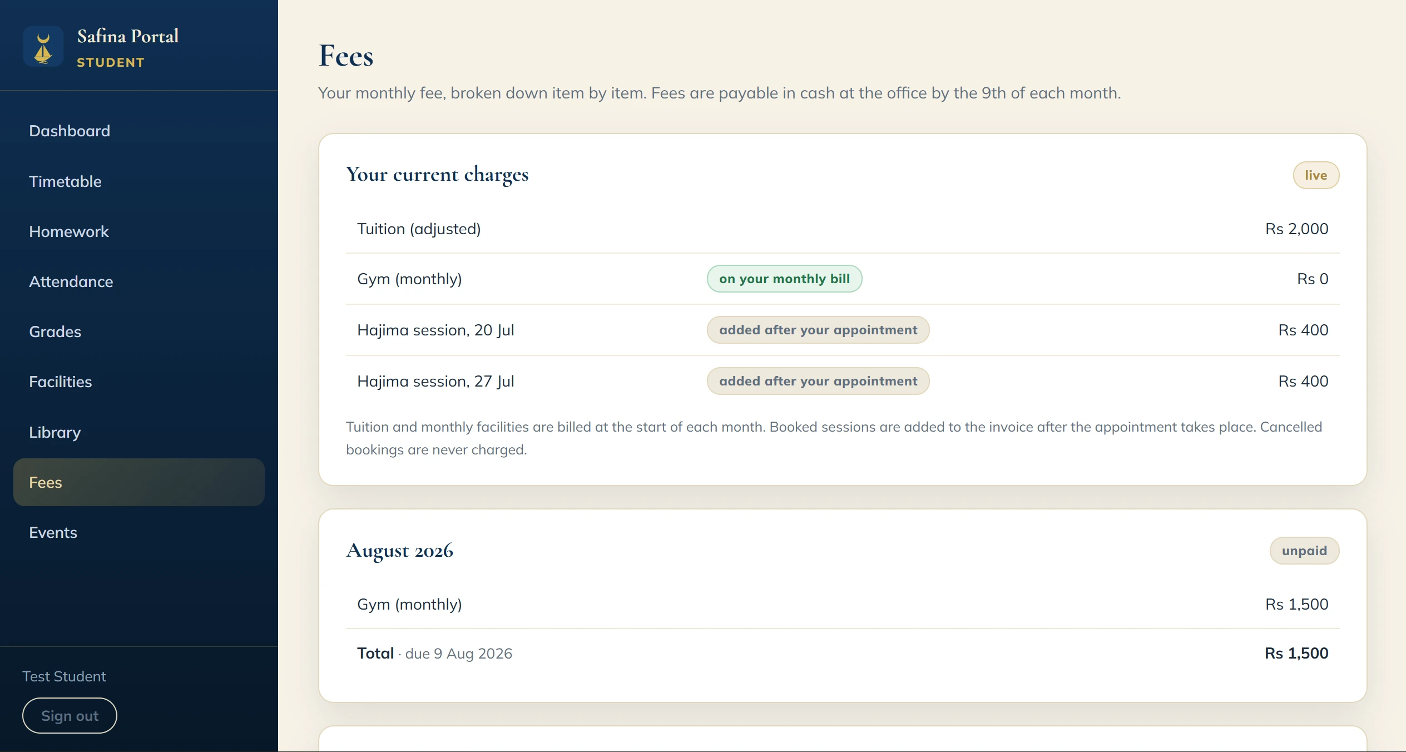Click the Rs 400 amount for 20 Jul session
This screenshot has height=752, width=1406.
(x=1303, y=330)
